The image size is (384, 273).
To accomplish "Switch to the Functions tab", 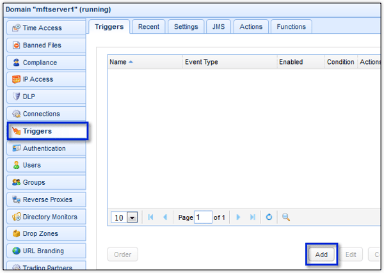I will point(291,27).
